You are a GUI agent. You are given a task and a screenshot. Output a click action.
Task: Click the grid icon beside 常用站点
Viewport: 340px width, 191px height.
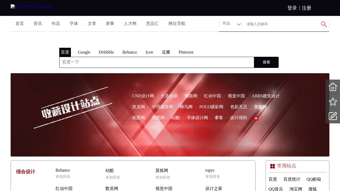(x=273, y=166)
